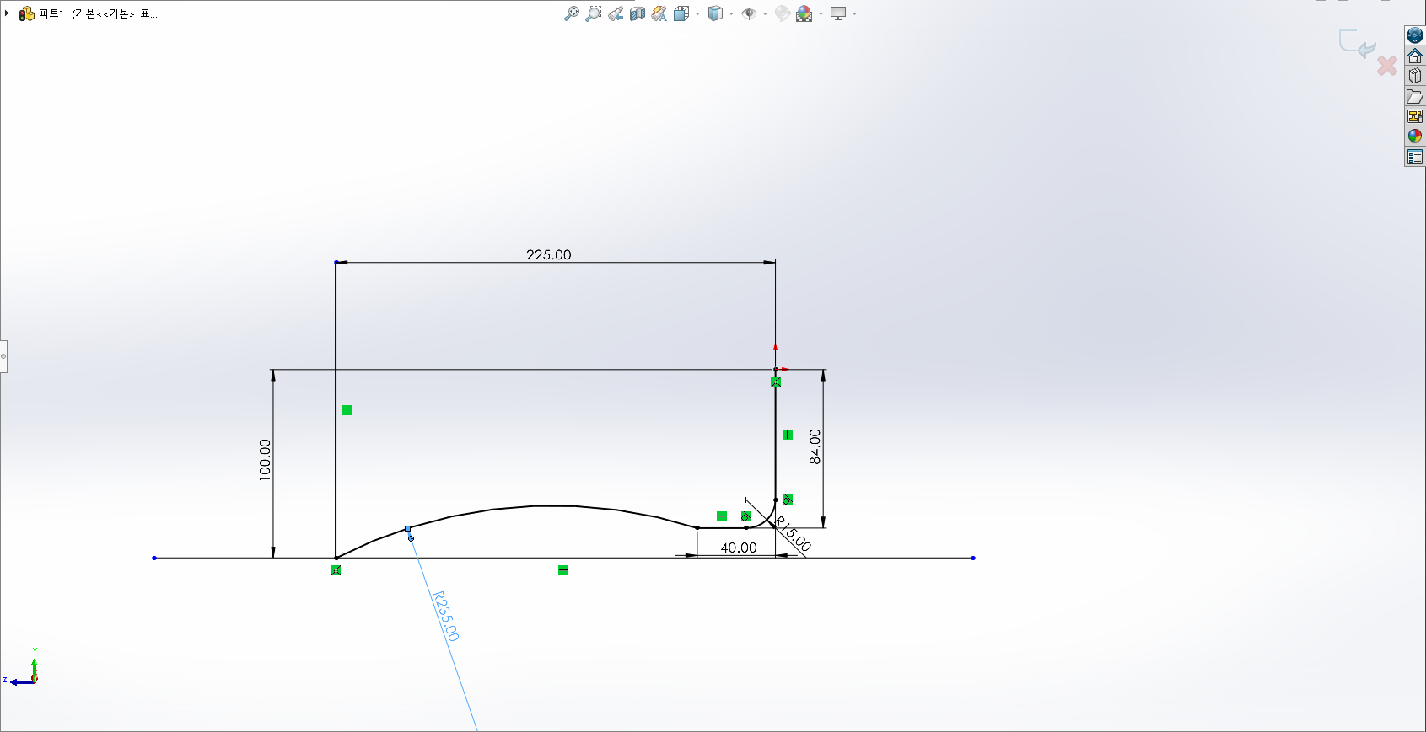
Task: Click the Hide/Show Items eye icon
Action: [x=749, y=13]
